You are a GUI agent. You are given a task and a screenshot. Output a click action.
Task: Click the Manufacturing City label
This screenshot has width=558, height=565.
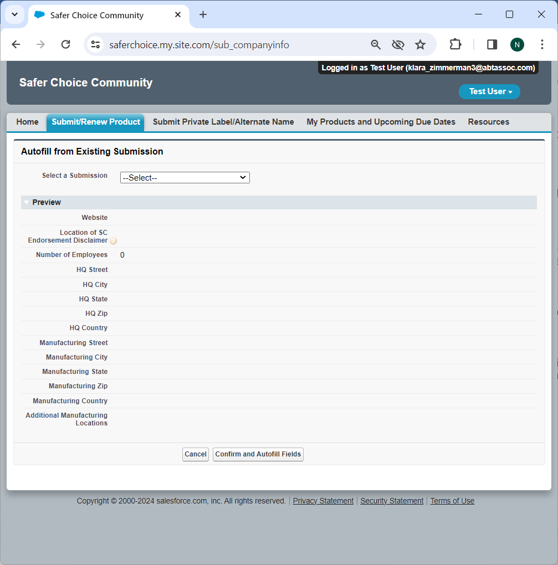pos(76,357)
